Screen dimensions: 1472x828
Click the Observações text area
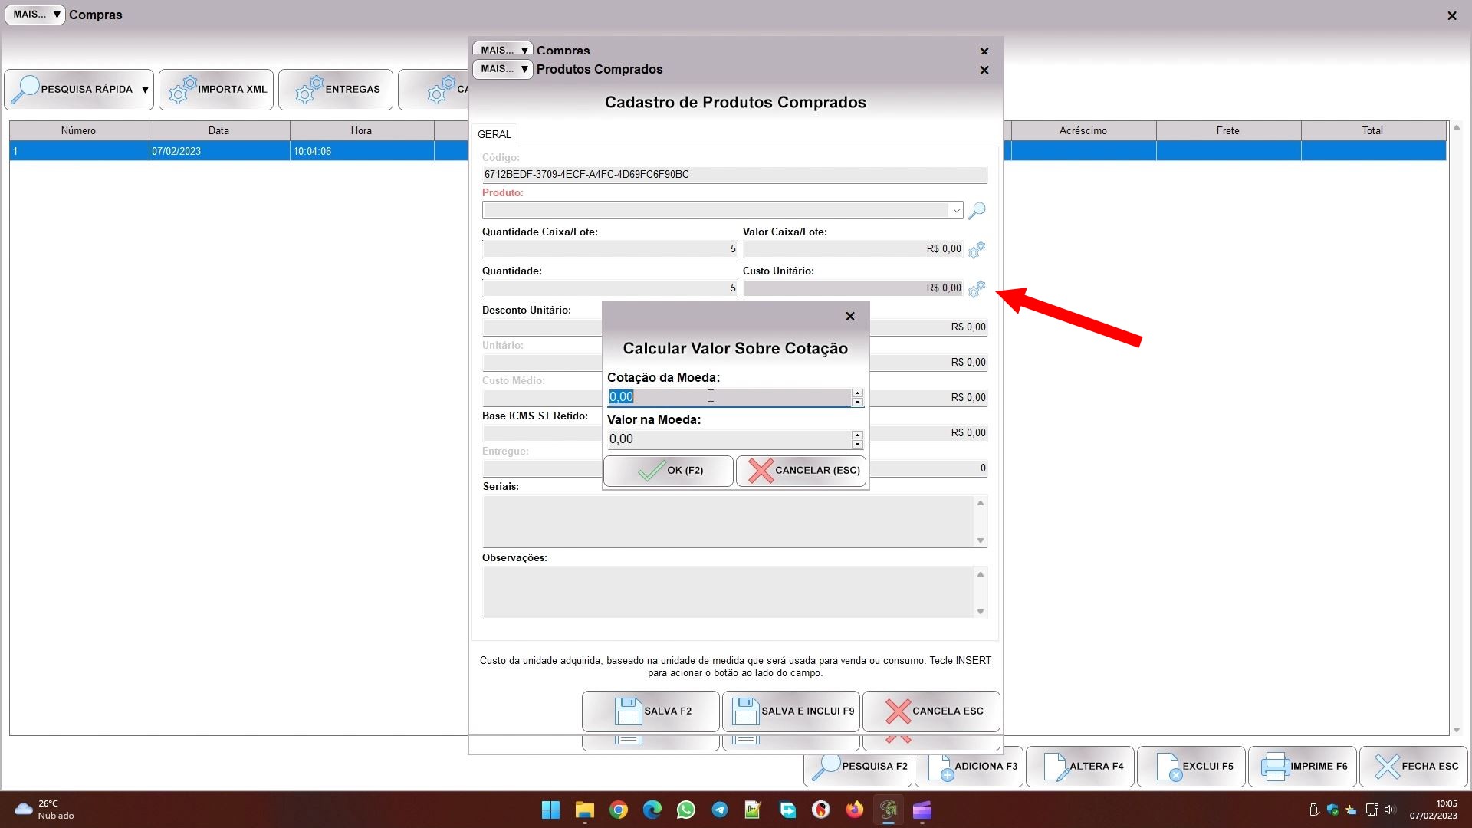[728, 593]
